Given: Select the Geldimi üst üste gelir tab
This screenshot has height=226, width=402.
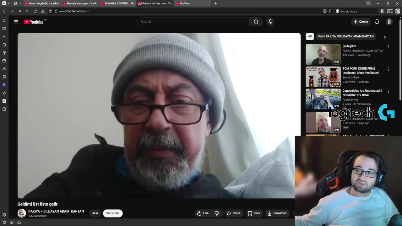Looking at the screenshot, I should (x=155, y=3).
